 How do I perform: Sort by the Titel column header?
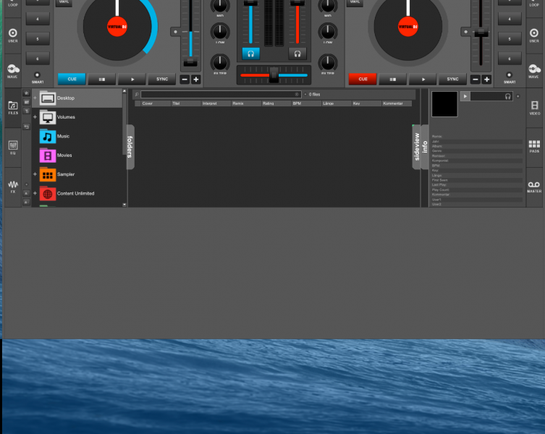[186, 103]
